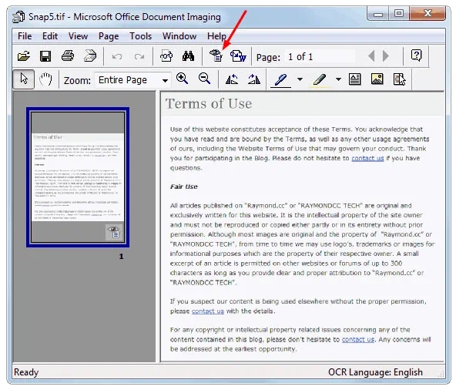Print the document using printer icon

tap(68, 56)
